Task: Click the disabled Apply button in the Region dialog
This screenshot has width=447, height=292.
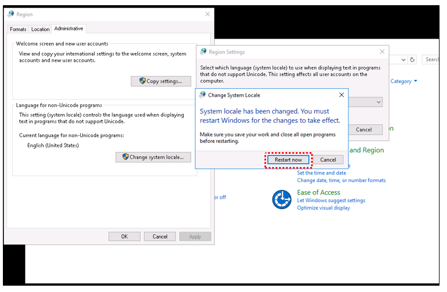Action: click(195, 236)
